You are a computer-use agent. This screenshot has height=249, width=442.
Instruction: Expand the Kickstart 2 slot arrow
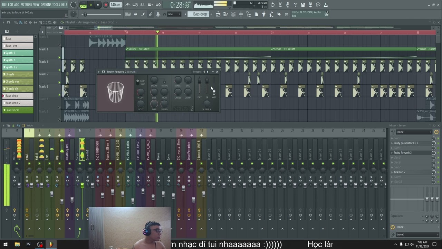(x=392, y=172)
